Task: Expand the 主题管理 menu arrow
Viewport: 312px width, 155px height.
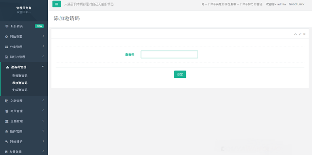Action: point(43,121)
